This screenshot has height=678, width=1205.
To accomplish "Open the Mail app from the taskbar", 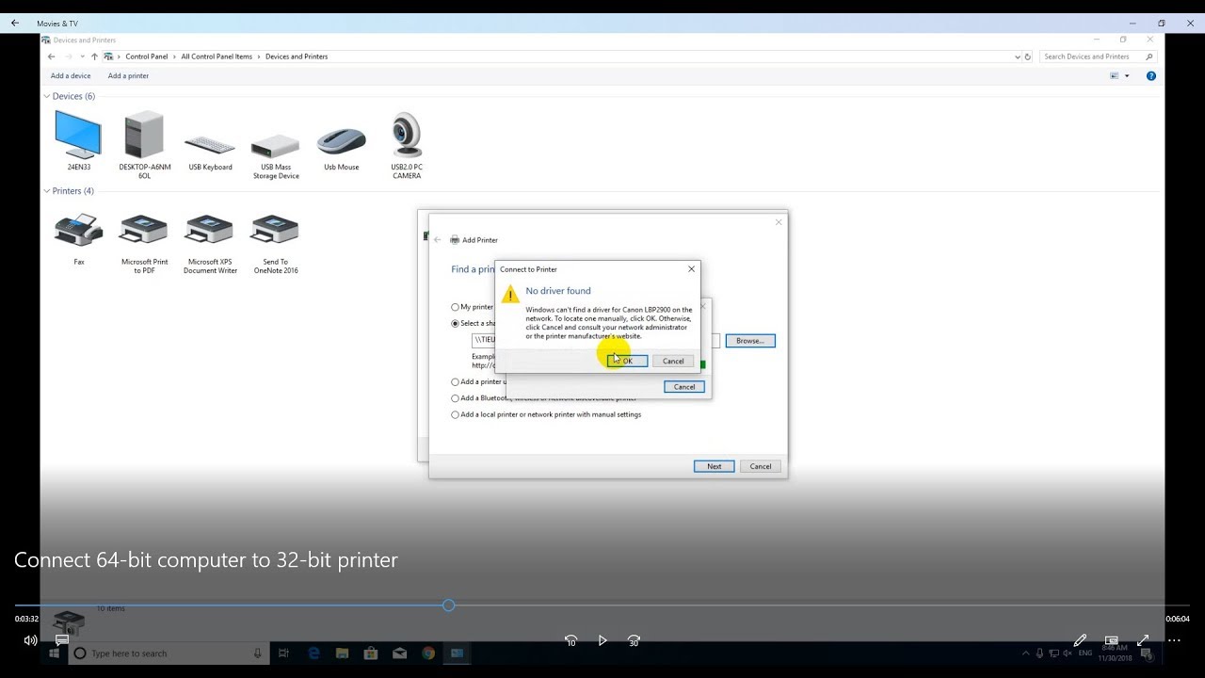I will pos(399,653).
